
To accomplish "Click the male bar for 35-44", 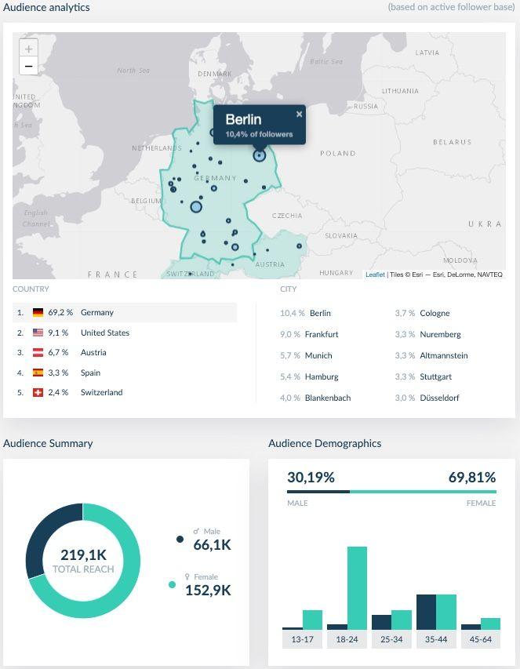I will [x=426, y=612].
